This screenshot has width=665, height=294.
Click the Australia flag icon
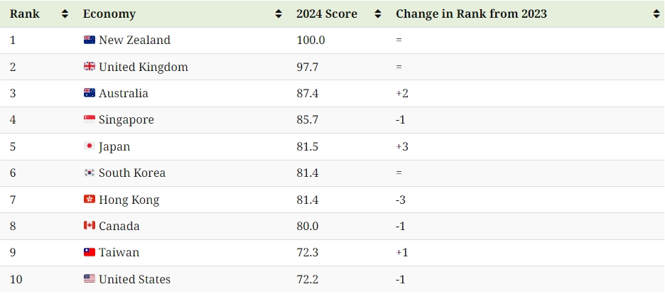(x=90, y=93)
